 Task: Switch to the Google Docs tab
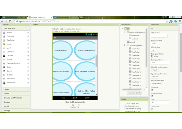[x=65, y=17]
